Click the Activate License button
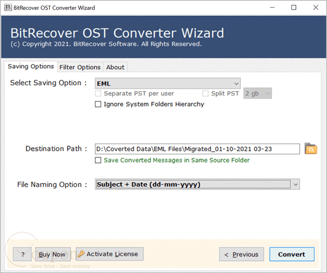Viewport: 327px width, 273px height. tap(110, 254)
